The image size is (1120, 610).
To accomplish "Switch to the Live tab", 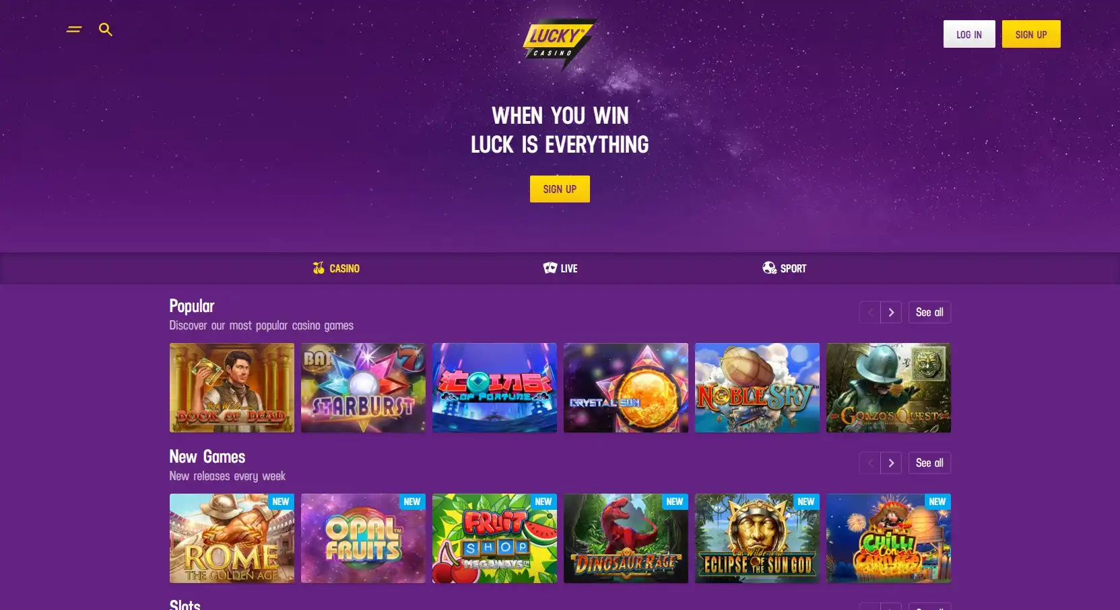I will coord(560,268).
